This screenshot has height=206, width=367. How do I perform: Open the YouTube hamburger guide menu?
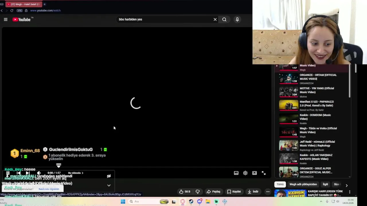click(x=5, y=19)
